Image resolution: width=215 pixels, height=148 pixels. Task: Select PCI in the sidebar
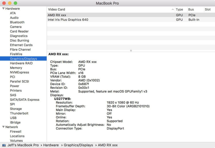[13, 77]
